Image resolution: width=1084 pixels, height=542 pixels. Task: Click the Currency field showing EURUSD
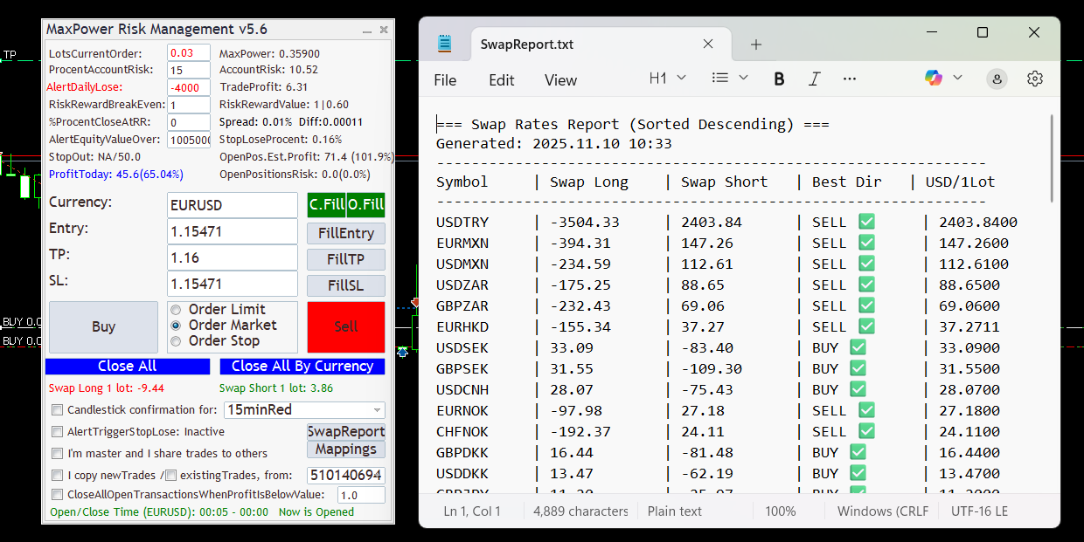233,205
